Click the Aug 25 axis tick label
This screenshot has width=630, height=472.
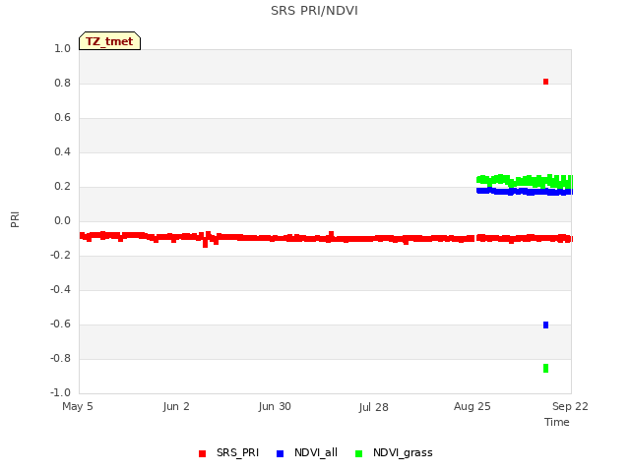(x=472, y=406)
